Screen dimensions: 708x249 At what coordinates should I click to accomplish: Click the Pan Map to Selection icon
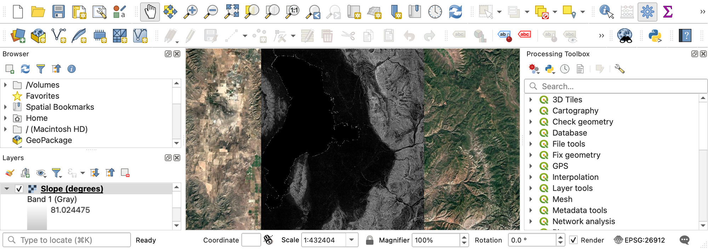tap(170, 12)
